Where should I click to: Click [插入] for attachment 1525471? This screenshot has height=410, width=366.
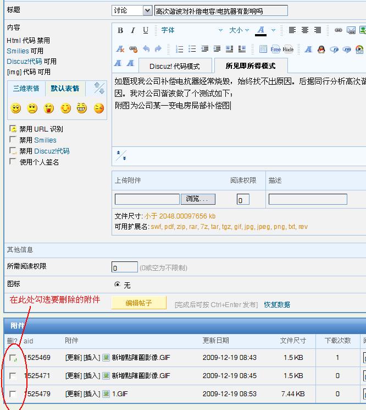coord(92,376)
